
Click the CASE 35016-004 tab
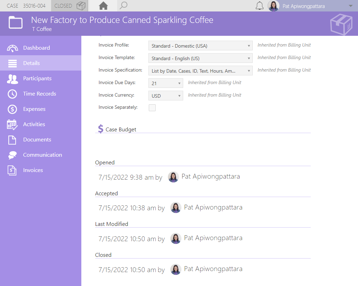point(26,6)
